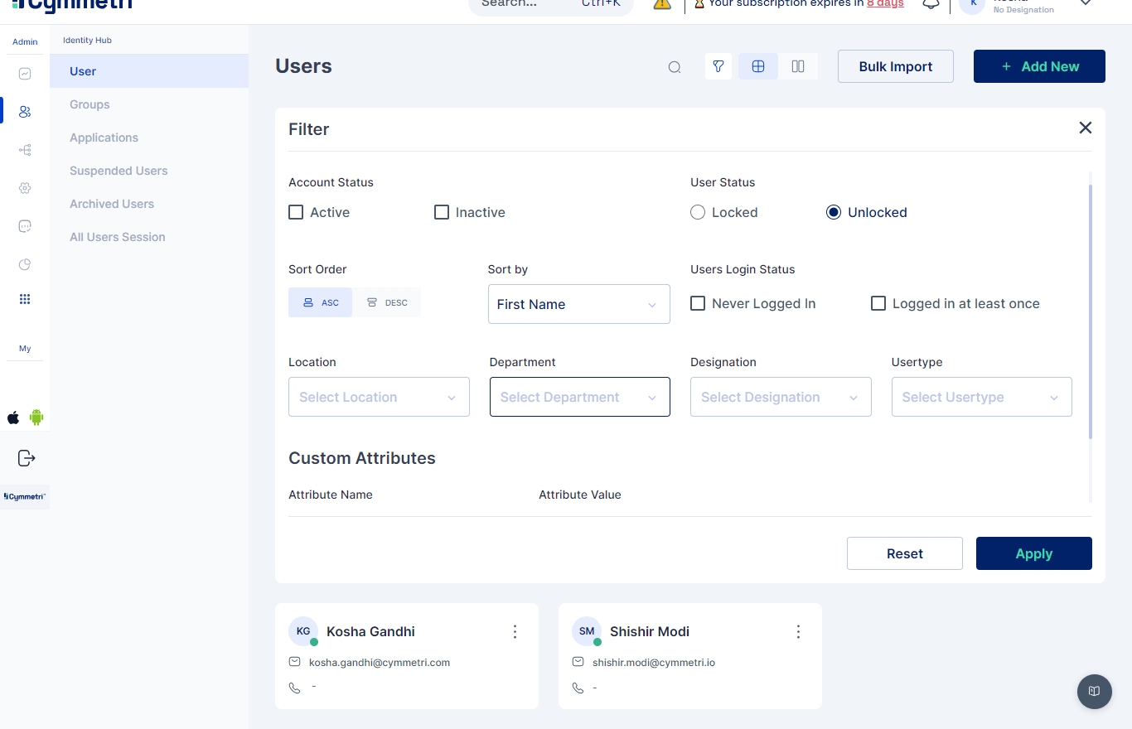
Task: Click the logout icon in sidebar
Action: tap(27, 458)
